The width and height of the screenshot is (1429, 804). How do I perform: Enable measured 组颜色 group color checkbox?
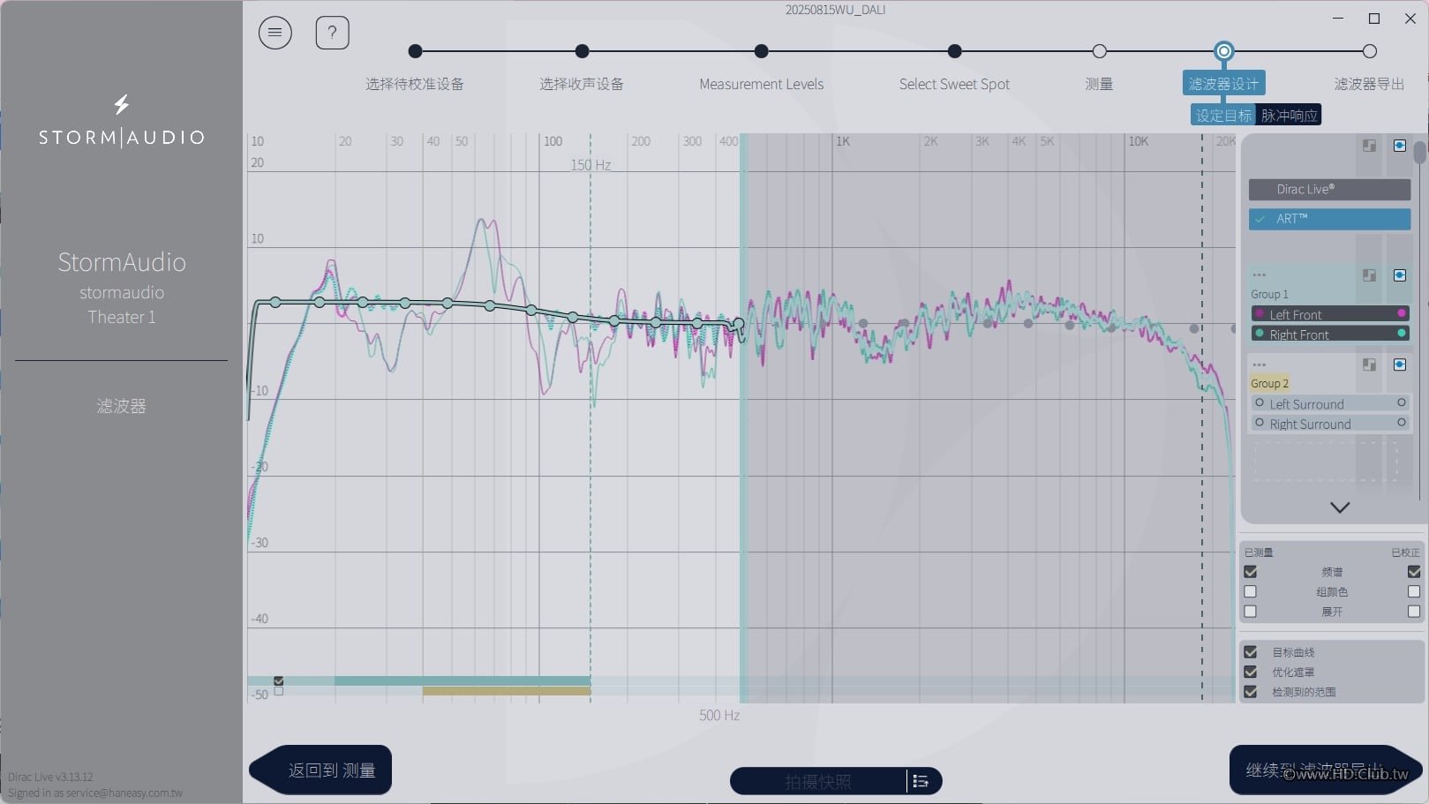coord(1251,591)
